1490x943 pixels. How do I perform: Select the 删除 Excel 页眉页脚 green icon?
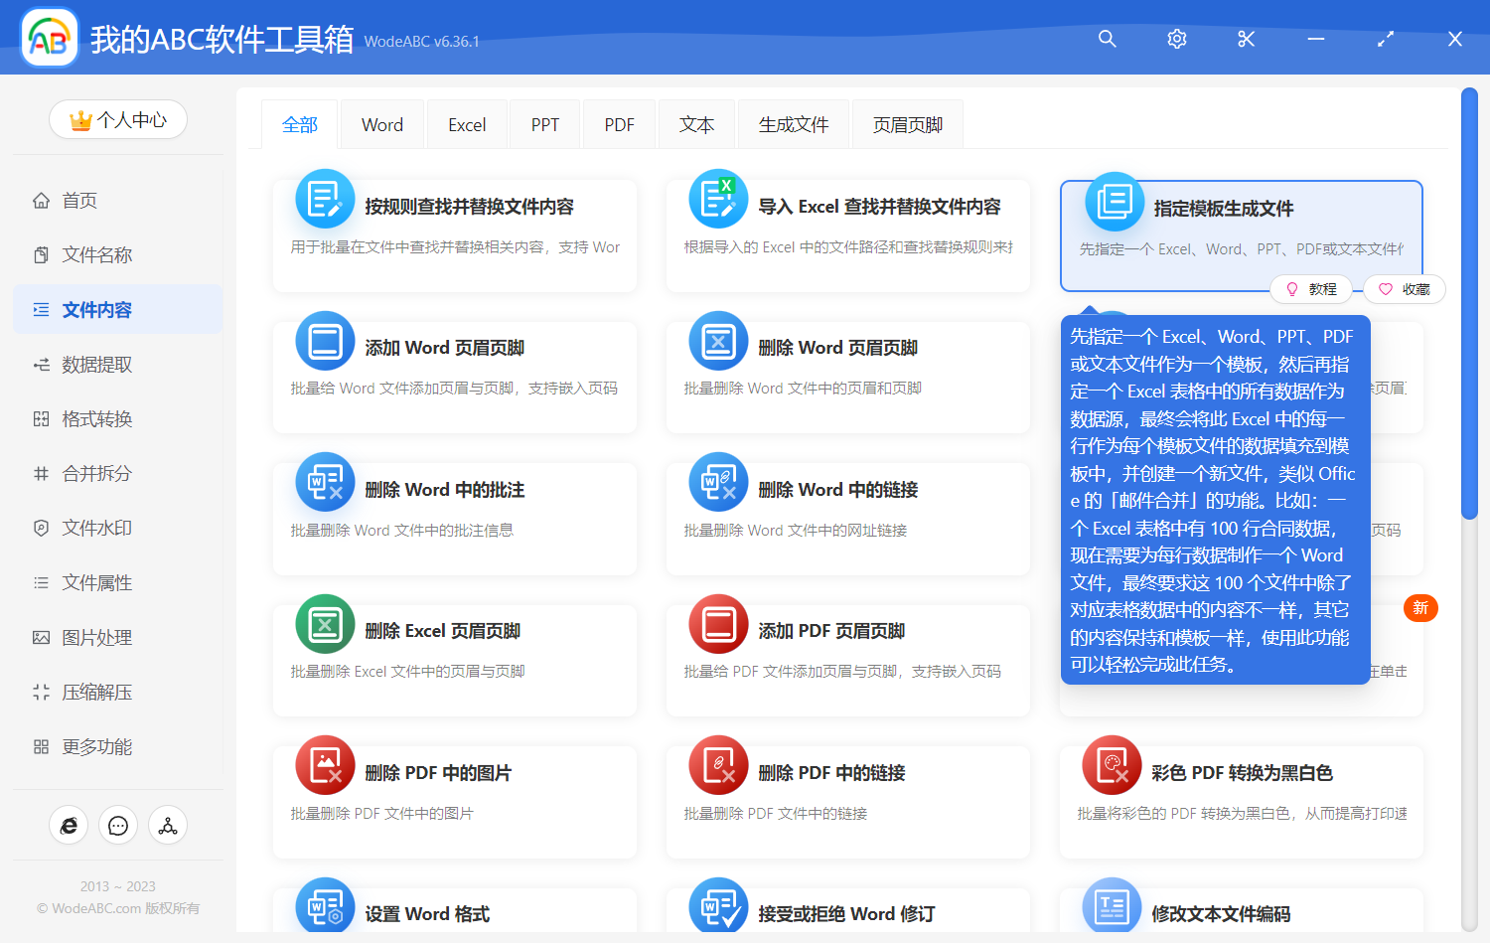point(325,623)
